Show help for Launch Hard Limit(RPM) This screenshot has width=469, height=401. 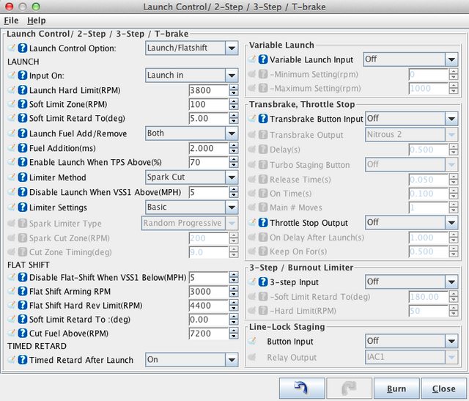(x=23, y=90)
